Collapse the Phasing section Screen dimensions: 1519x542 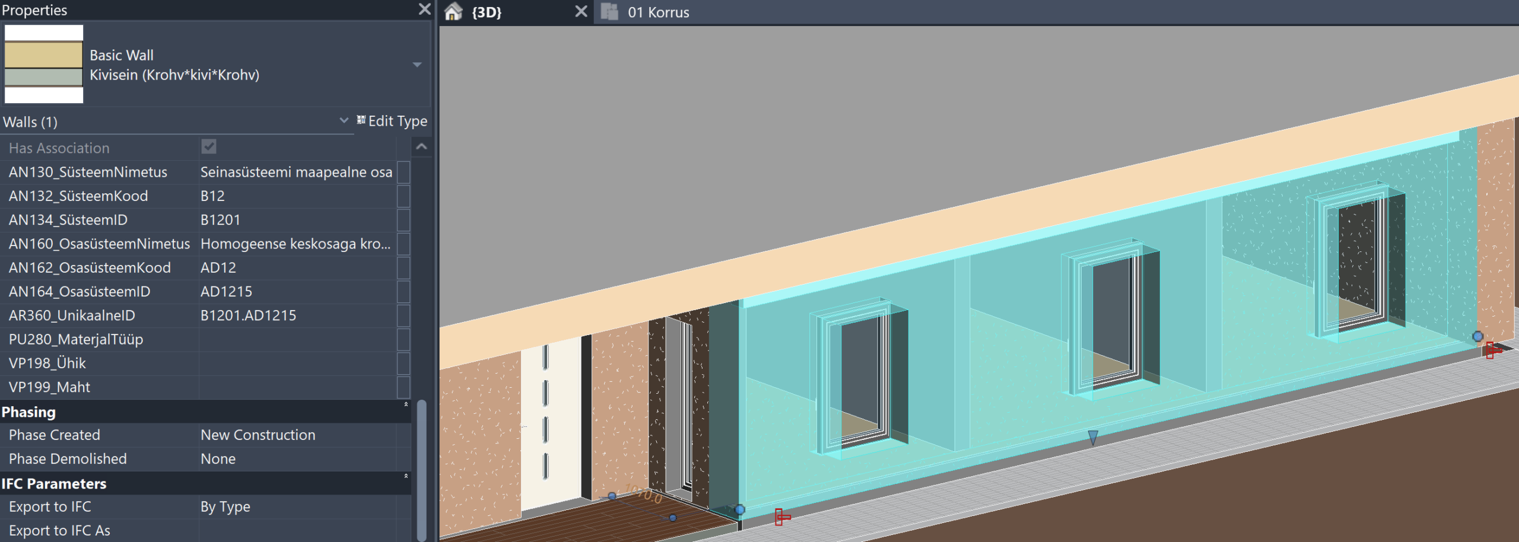click(x=406, y=405)
